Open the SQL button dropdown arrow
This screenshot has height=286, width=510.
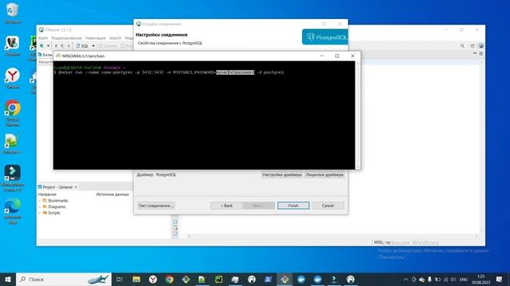pyautogui.click(x=93, y=46)
